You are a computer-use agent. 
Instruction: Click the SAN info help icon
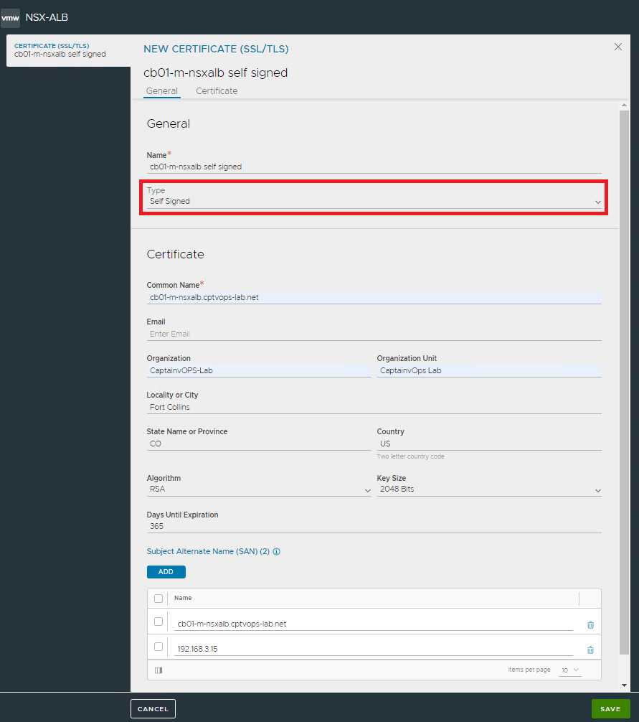click(276, 552)
